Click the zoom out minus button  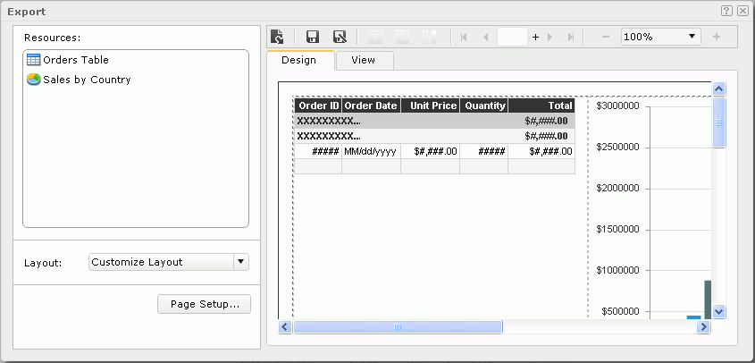605,37
